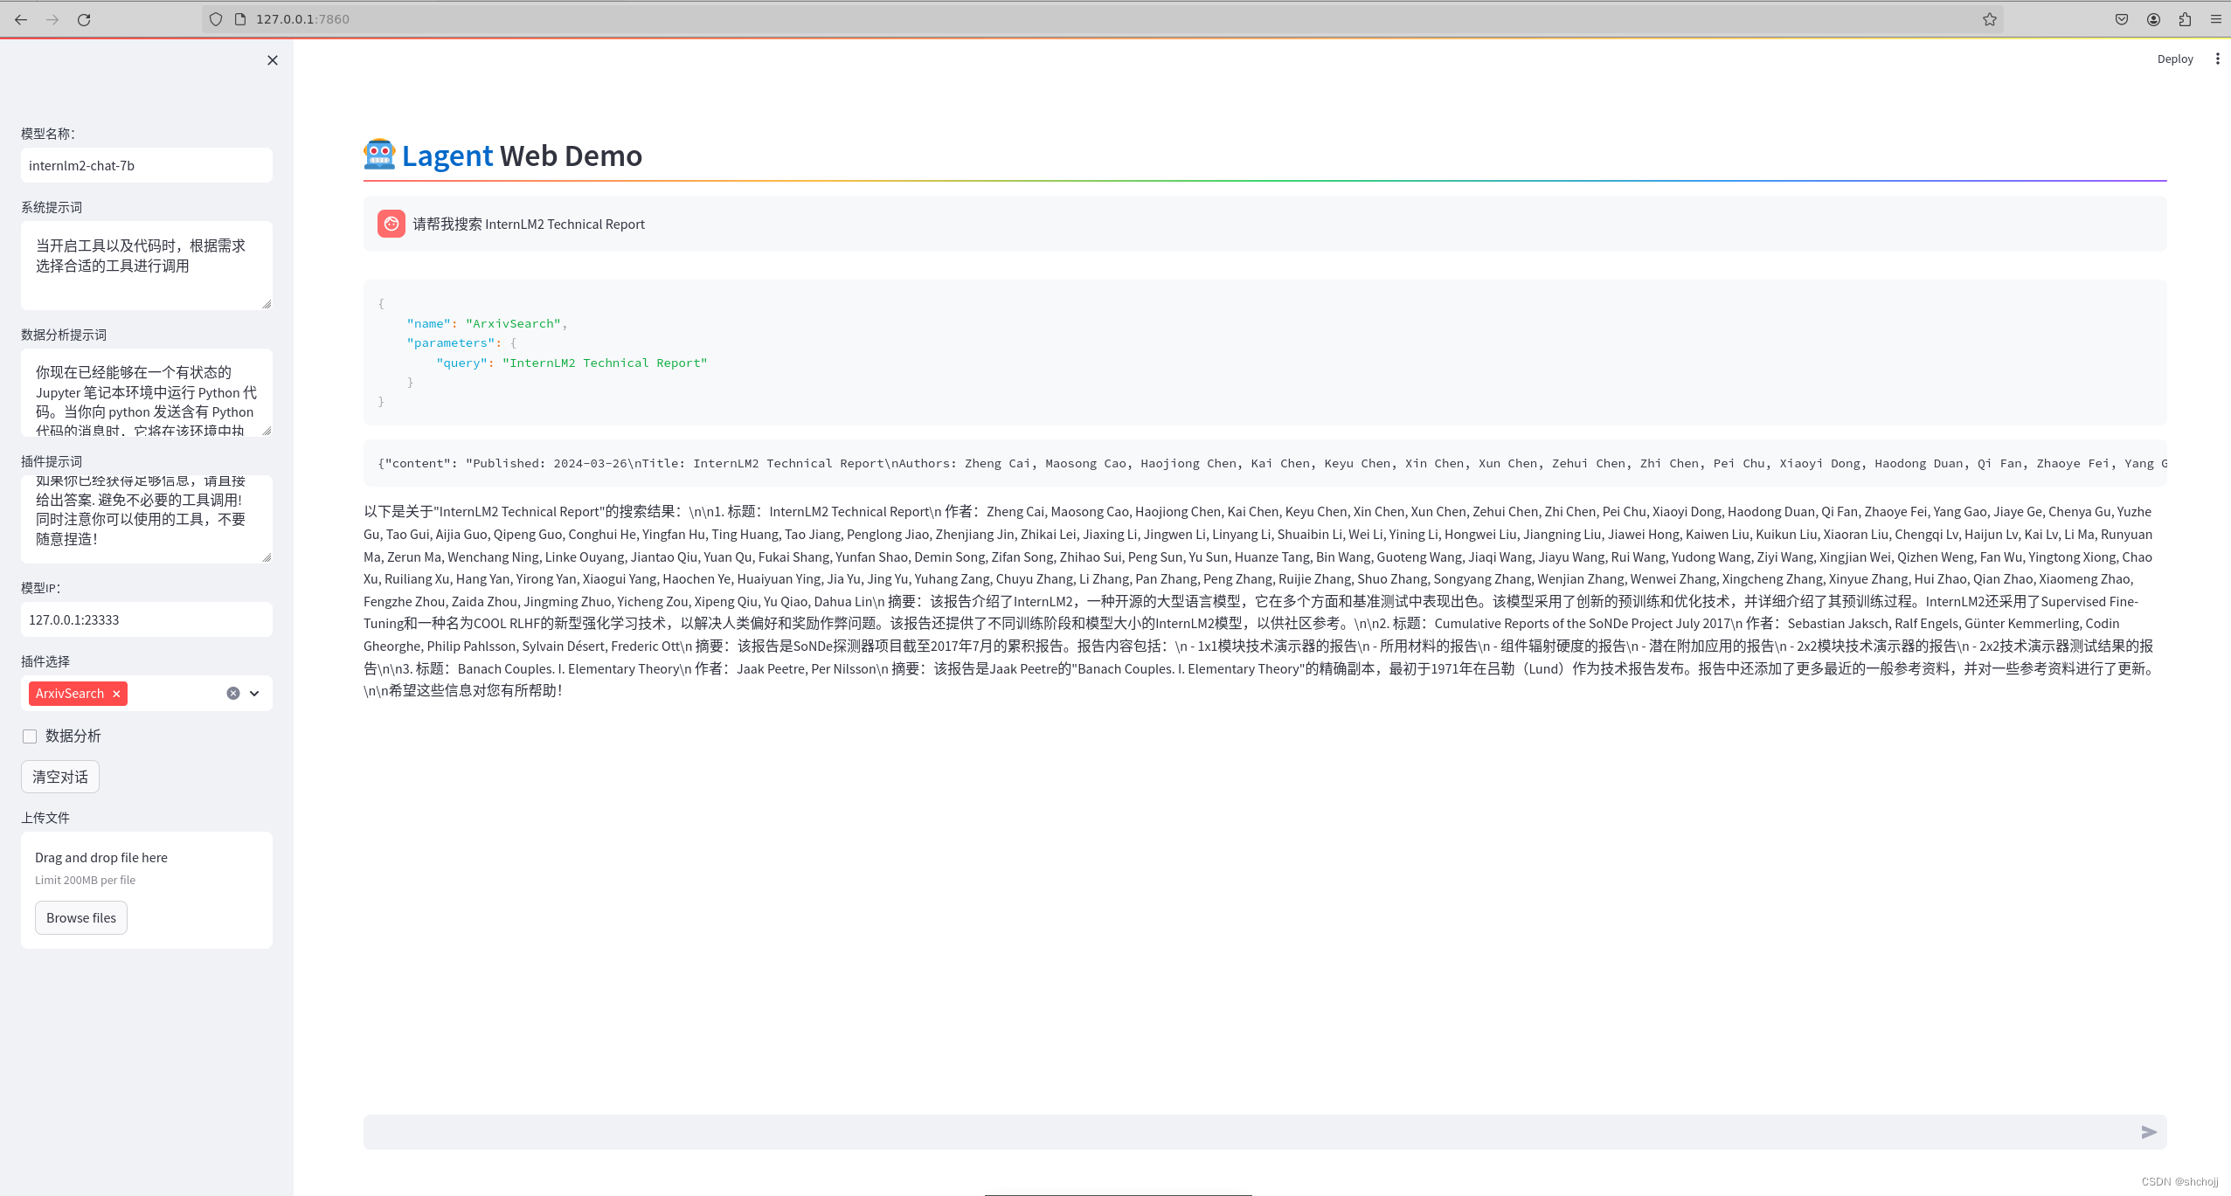Click the send arrow in chat input

2149,1132
